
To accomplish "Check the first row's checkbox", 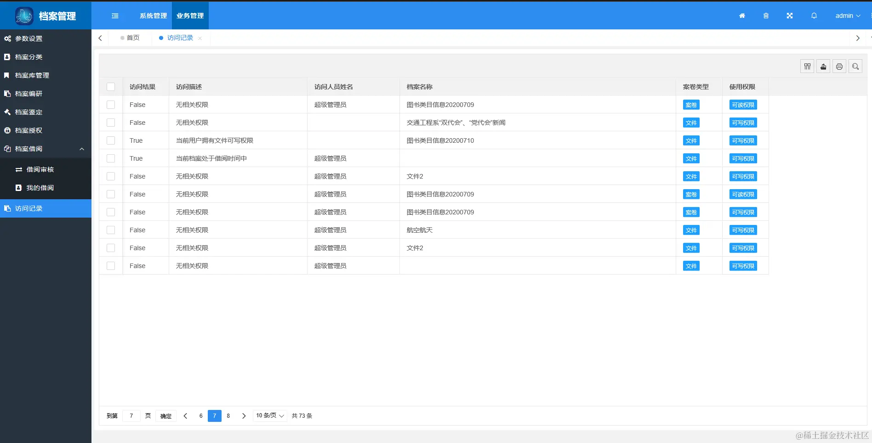I will click(x=111, y=105).
